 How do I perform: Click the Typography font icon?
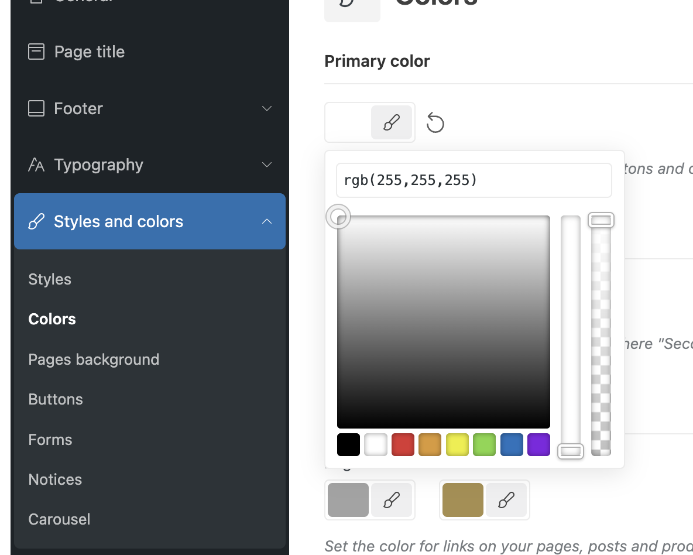36,165
